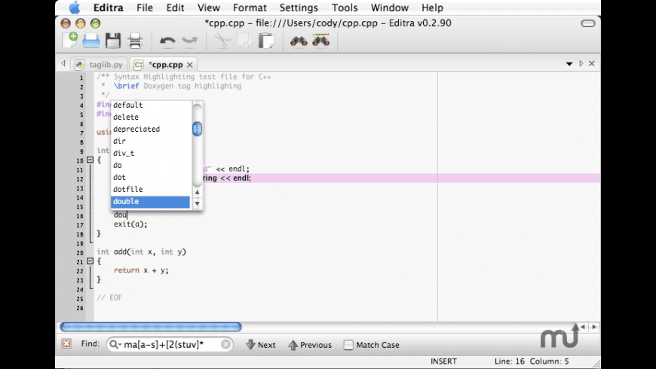This screenshot has height=369, width=656.
Task: Choose 'div_t' in autocomplete list
Action: tap(150, 154)
